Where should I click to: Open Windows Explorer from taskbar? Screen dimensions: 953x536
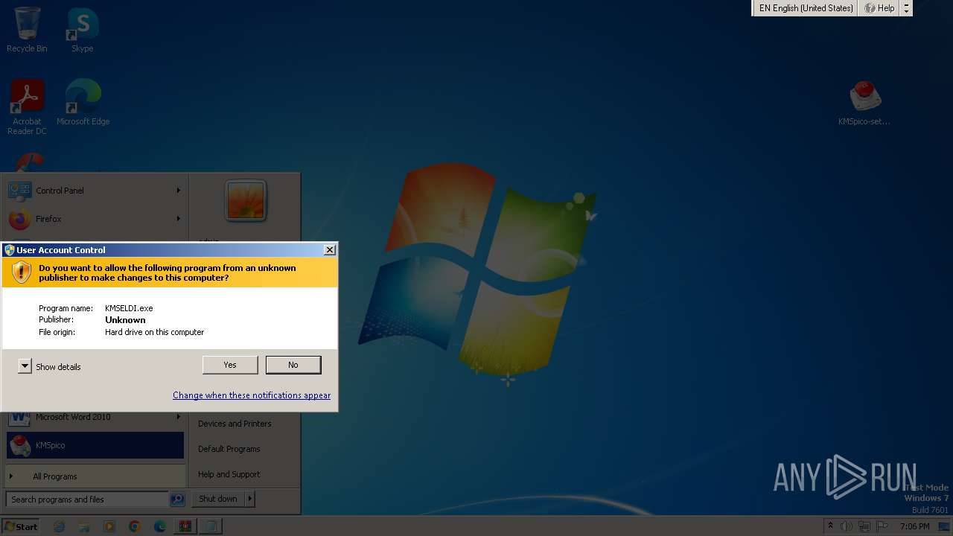(84, 526)
